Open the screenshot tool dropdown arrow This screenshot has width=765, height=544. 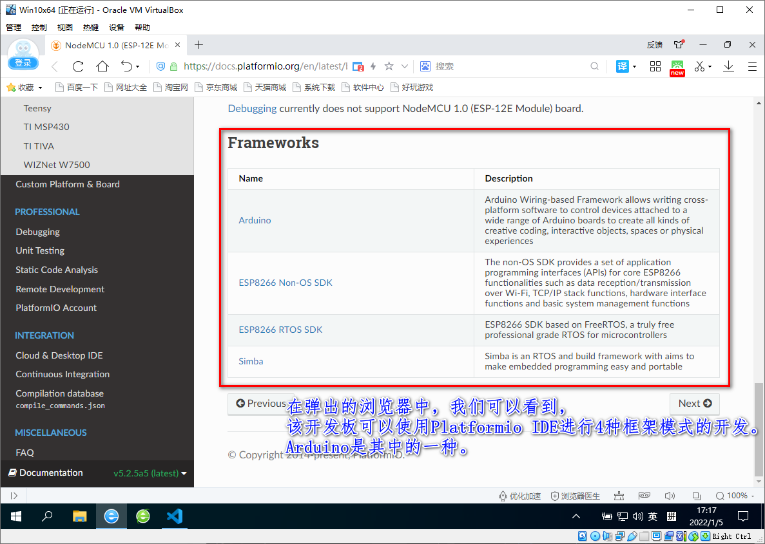pos(708,66)
